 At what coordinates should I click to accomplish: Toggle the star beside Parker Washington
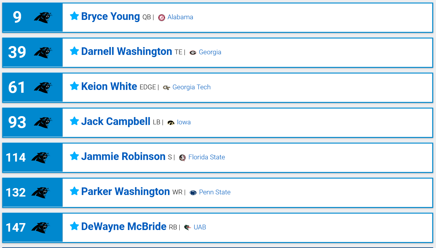point(74,191)
